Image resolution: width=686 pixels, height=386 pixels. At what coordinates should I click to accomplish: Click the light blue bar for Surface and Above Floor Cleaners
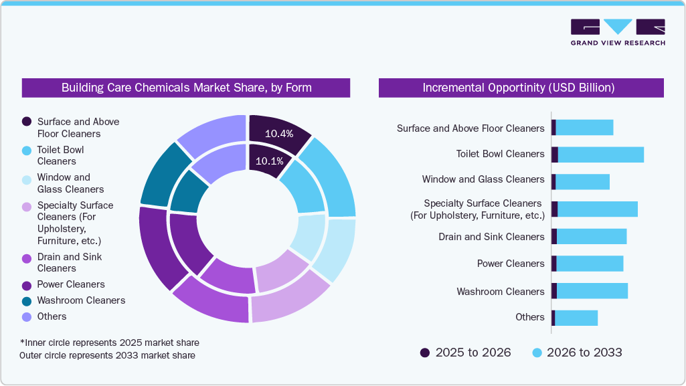(584, 128)
